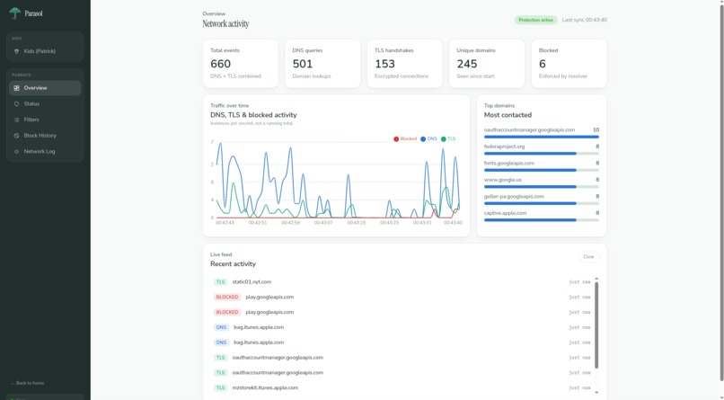Select Kids (Patrick) profile entry

point(45,51)
